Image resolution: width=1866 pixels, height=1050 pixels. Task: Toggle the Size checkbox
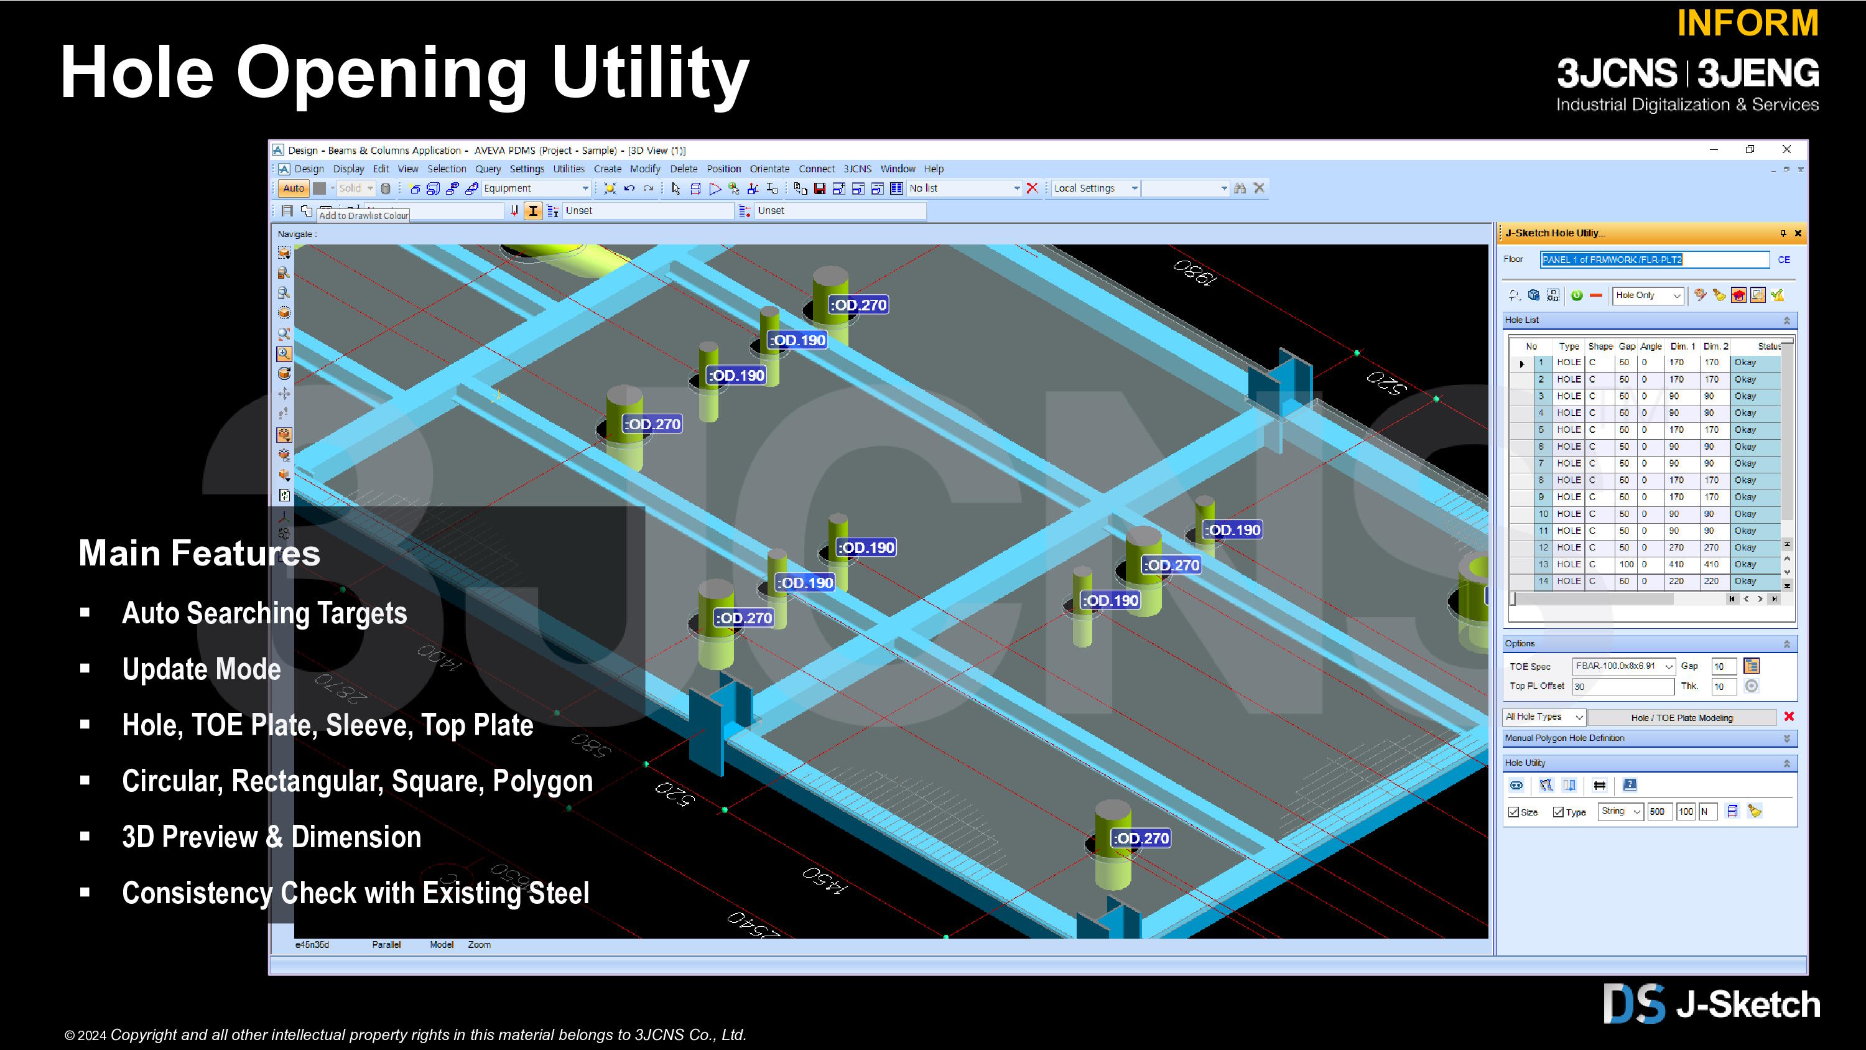[x=1513, y=812]
